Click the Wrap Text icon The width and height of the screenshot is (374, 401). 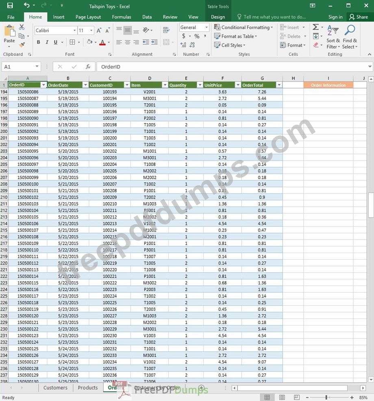(x=166, y=30)
